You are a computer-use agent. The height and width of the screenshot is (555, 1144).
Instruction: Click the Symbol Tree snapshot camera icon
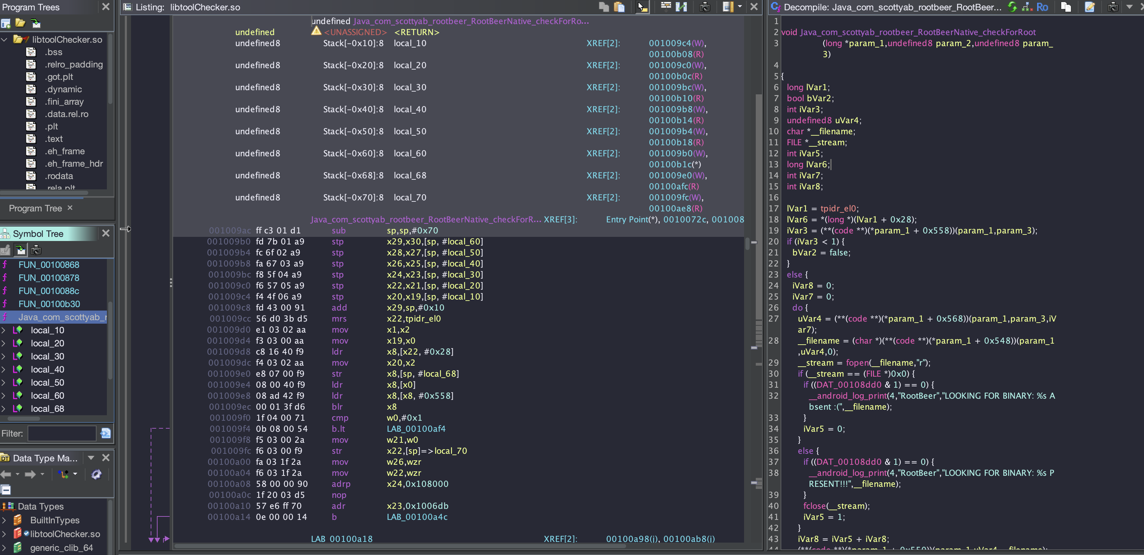tap(36, 250)
